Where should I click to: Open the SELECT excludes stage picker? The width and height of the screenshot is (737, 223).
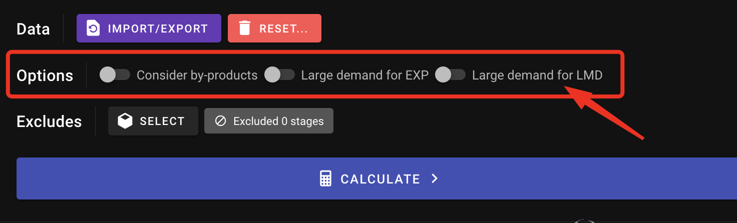[153, 121]
